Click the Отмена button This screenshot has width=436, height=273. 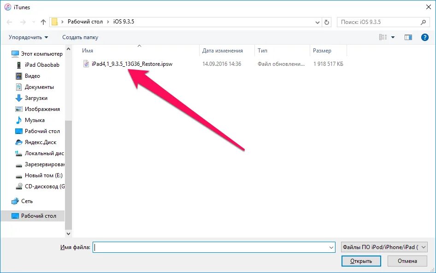407,261
